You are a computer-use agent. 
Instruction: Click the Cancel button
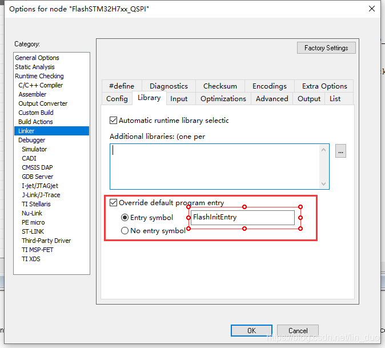298,330
